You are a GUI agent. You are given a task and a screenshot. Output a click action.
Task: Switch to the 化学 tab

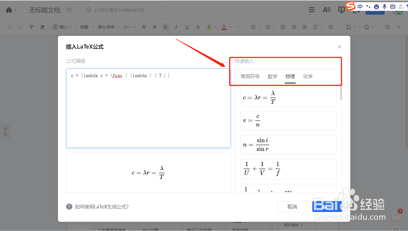(308, 77)
